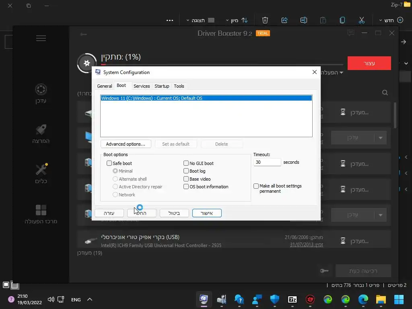This screenshot has width=412, height=309.
Task: Click the Delete boot entry button
Action: [222, 144]
